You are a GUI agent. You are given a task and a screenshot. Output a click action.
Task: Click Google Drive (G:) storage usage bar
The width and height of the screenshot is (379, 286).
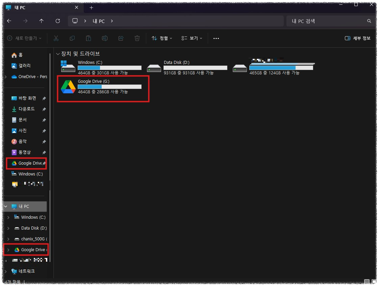[x=109, y=87]
